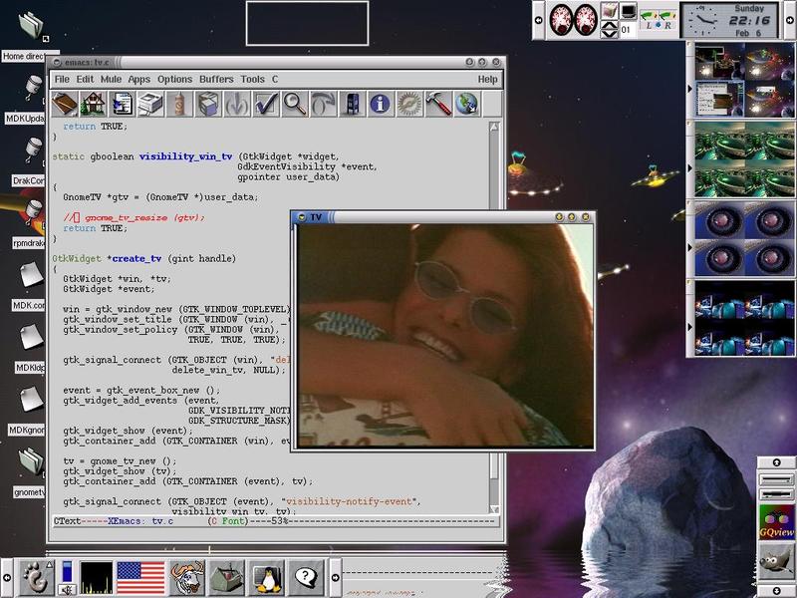This screenshot has width=797, height=598.
Task: Click the XEmacs scrollbar down arrow
Action: (494, 509)
